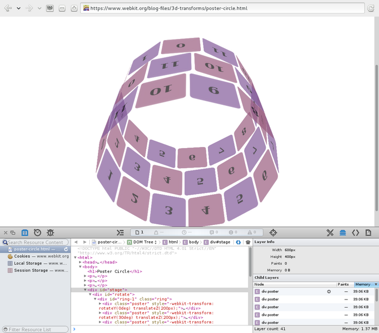Expand the head element in DOM tree
The image size is (379, 333).
[81, 262]
